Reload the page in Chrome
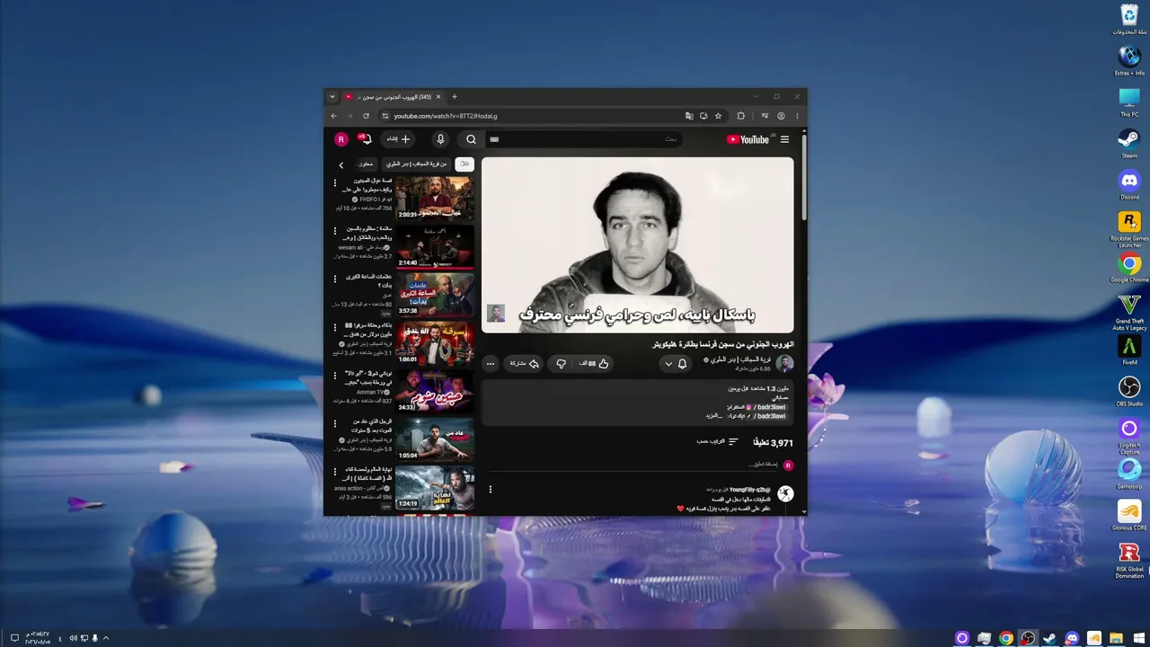 pos(366,116)
